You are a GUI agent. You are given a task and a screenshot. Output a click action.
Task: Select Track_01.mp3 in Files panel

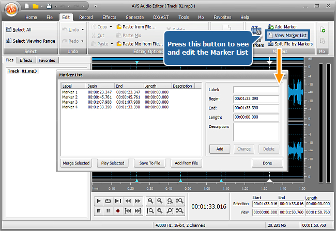pyautogui.click(x=22, y=71)
